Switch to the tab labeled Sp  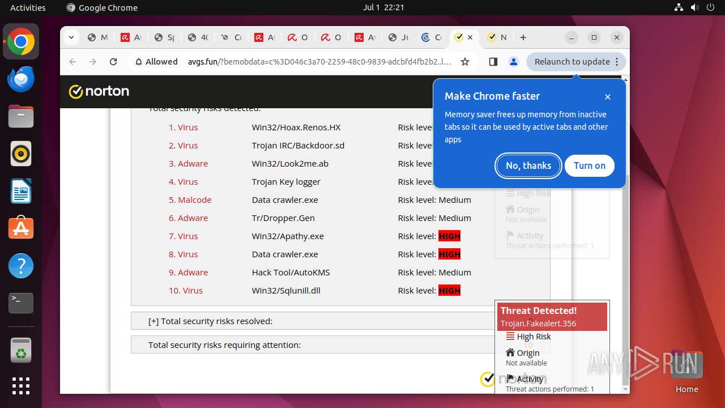coord(164,37)
